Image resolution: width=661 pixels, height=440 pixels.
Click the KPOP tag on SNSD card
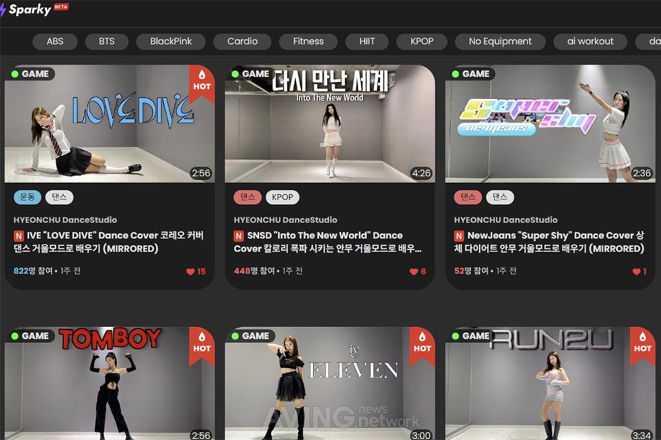[282, 197]
